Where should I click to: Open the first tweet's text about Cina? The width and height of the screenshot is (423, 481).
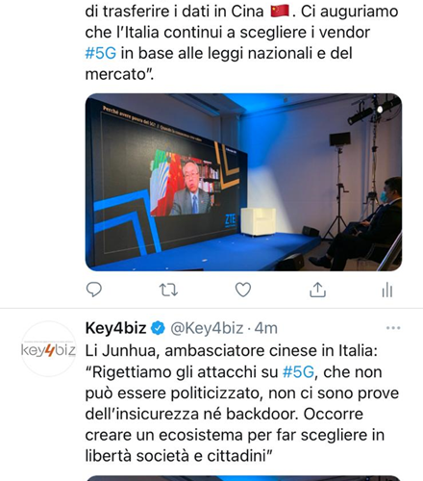coord(241,42)
